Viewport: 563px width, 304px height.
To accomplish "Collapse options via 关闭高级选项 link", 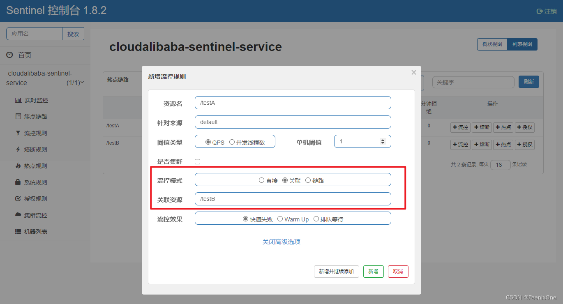I will pyautogui.click(x=281, y=242).
